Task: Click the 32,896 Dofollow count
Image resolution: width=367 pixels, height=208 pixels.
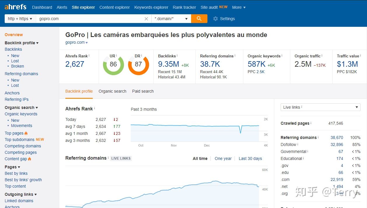Action: point(337,144)
